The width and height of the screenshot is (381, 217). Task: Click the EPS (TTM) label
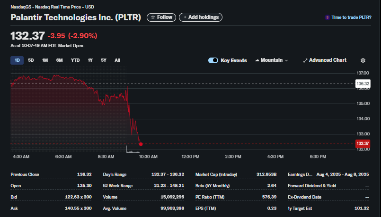(x=205, y=209)
